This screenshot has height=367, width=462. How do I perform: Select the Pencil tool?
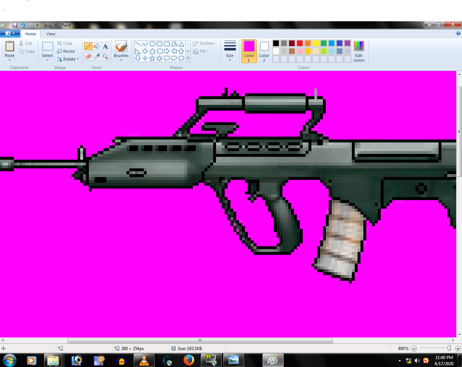pos(88,46)
